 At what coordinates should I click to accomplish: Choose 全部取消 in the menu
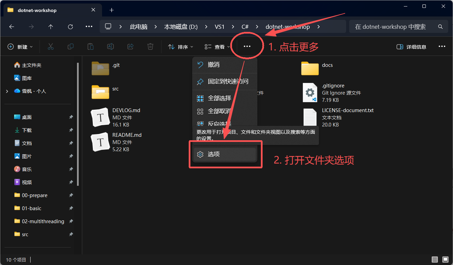tap(225, 111)
